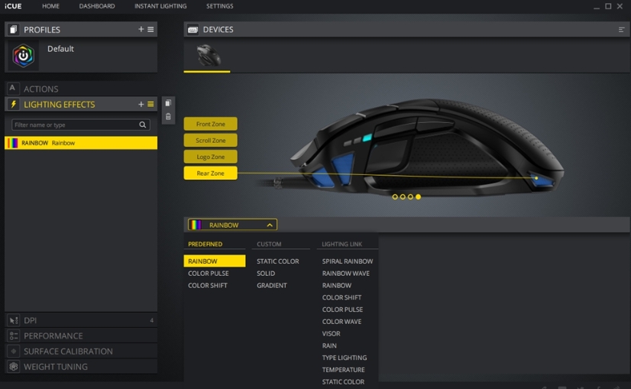Open the Lighting Effects list menu
This screenshot has width=631, height=389.
coord(150,104)
